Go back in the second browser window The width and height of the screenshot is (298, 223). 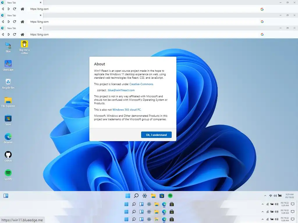click(x=3, y=21)
